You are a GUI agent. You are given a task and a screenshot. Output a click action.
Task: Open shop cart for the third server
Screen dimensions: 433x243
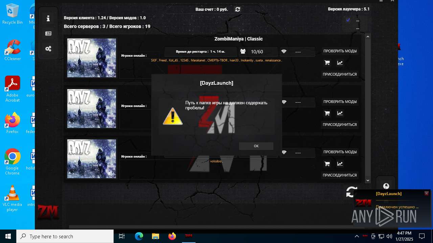point(327,164)
